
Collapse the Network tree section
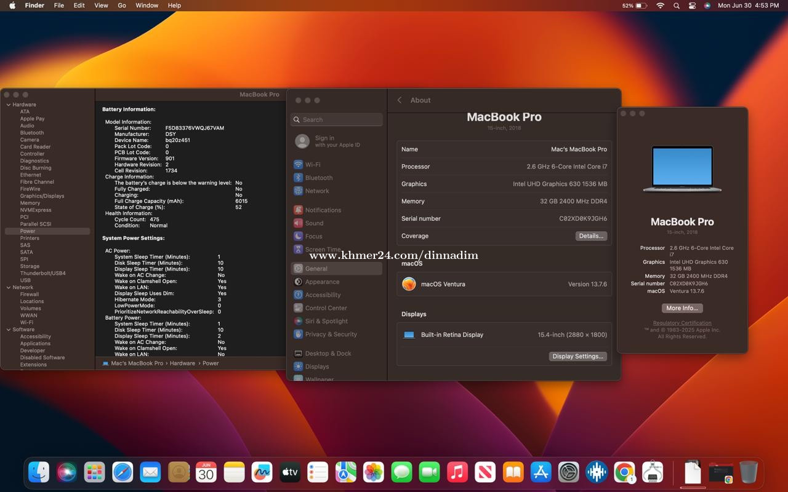(x=9, y=287)
